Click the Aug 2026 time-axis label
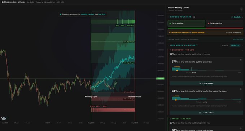This screenshot has height=131, width=245. pos(91,123)
